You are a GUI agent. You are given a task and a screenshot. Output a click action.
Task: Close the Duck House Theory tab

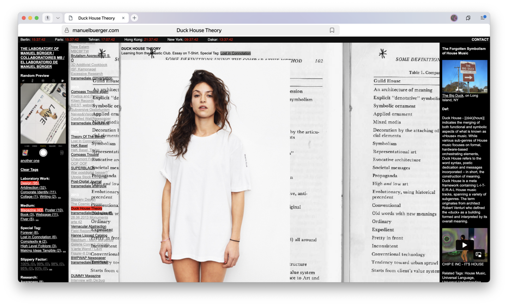point(123,18)
